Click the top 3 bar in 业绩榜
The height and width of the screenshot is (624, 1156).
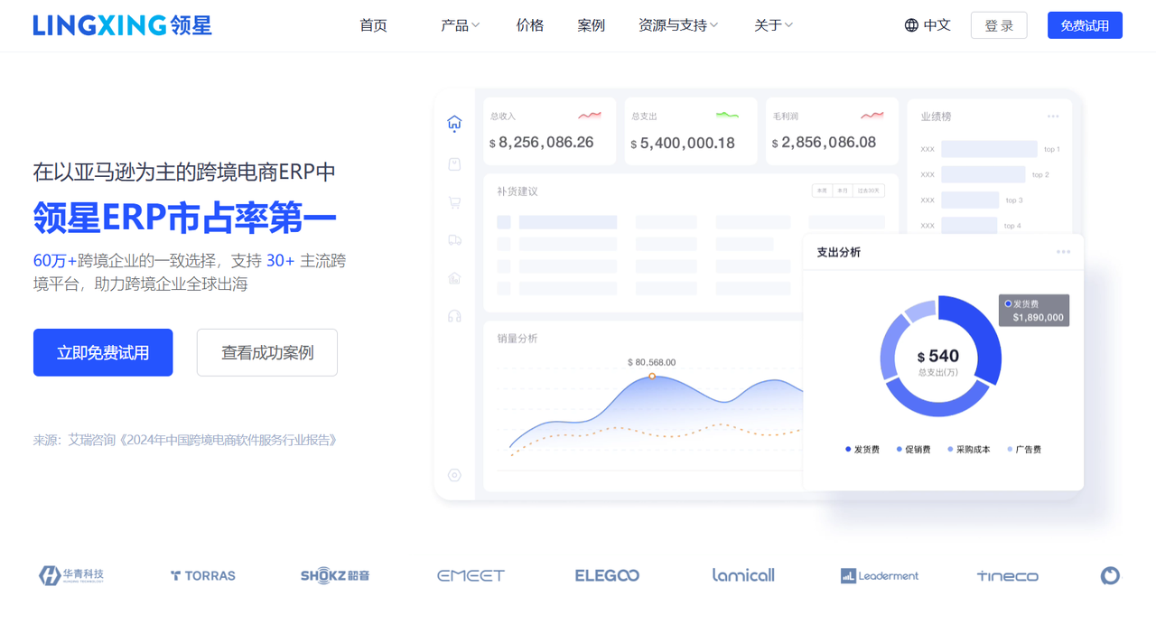click(x=970, y=200)
